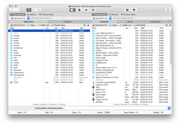The height and width of the screenshot is (126, 180).
Task: Toggle hidden files switch in toolbar
Action: [x=73, y=10]
